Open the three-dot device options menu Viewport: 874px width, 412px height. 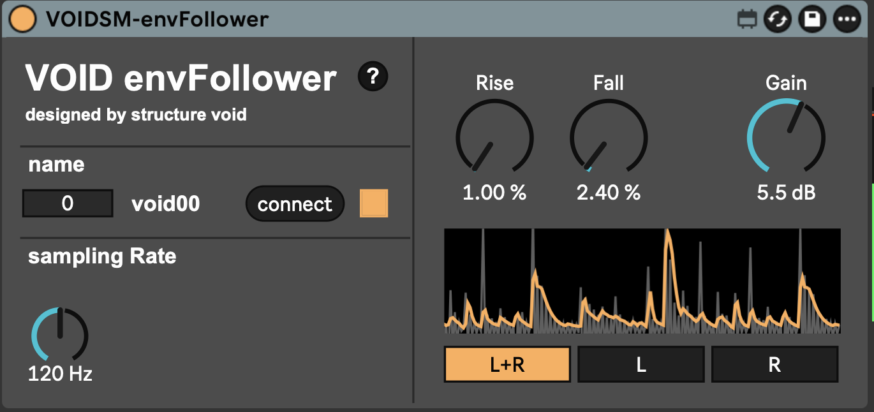847,19
